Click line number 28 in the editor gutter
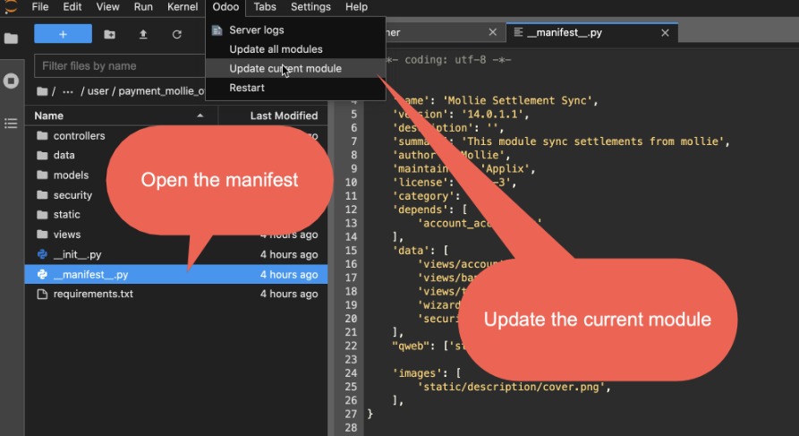Viewport: 799px width, 436px height. pyautogui.click(x=351, y=427)
